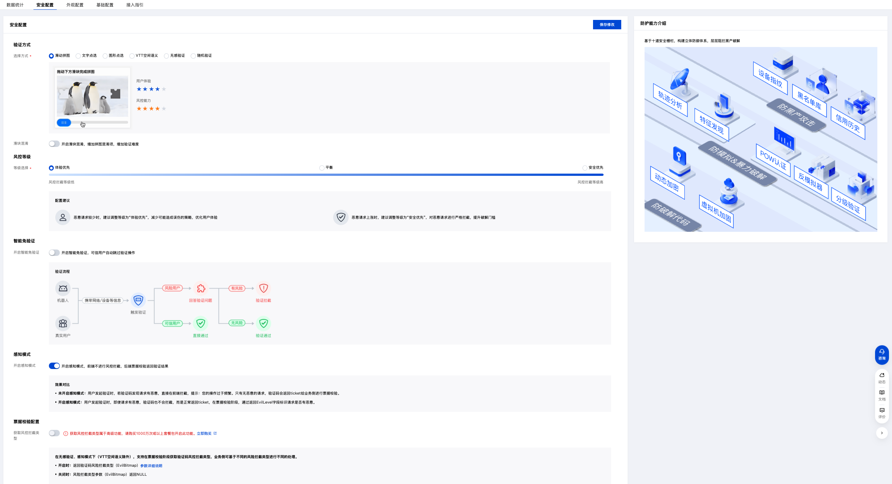Viewport: 892px width, 484px height.
Task: Choose the 安全优先 risk level
Action: coord(585,168)
